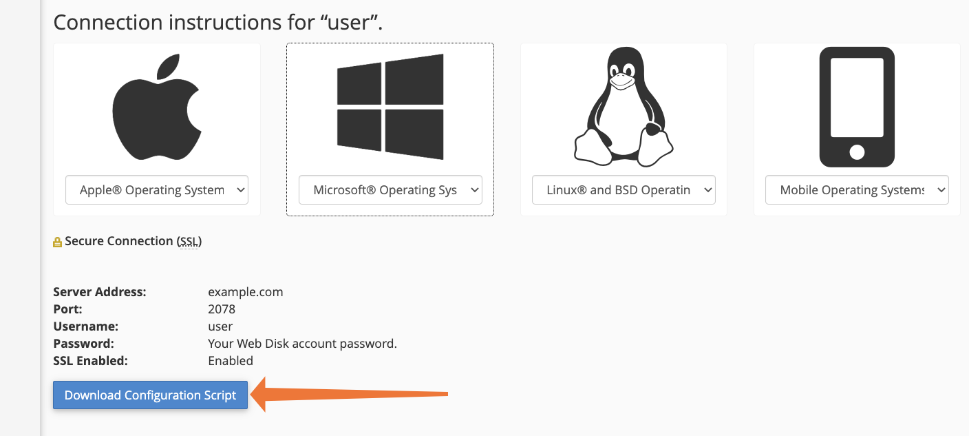The width and height of the screenshot is (969, 436).
Task: Click the SSL Enabled field label
Action: [x=90, y=361]
